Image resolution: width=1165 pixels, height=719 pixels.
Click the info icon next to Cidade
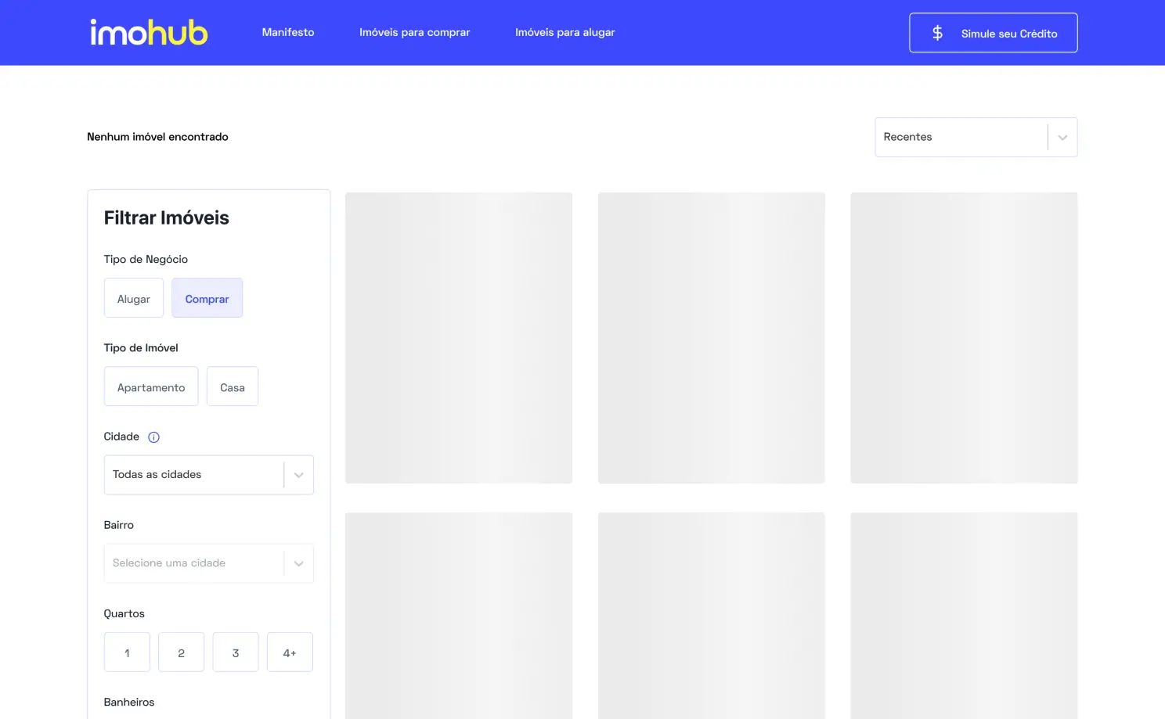(x=153, y=437)
